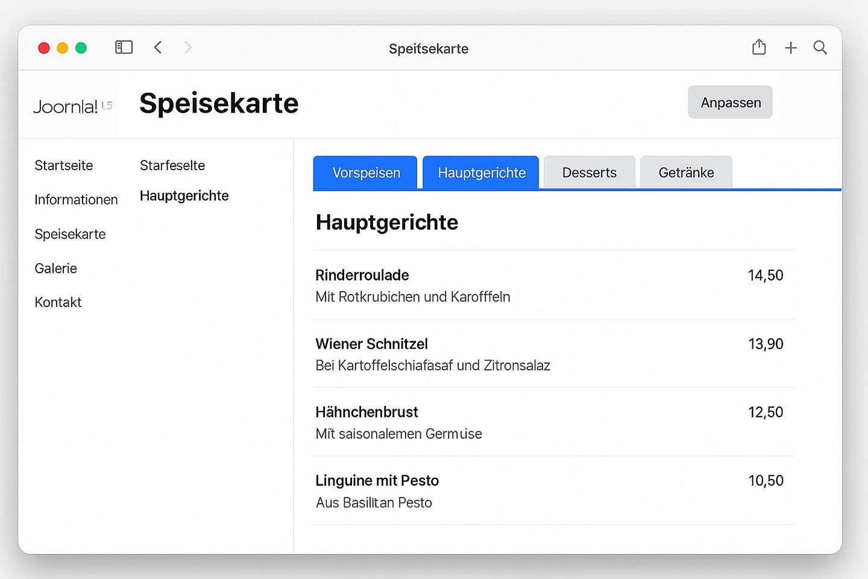Click the Hähnchenbrust dish name
The image size is (868, 579).
tap(366, 412)
